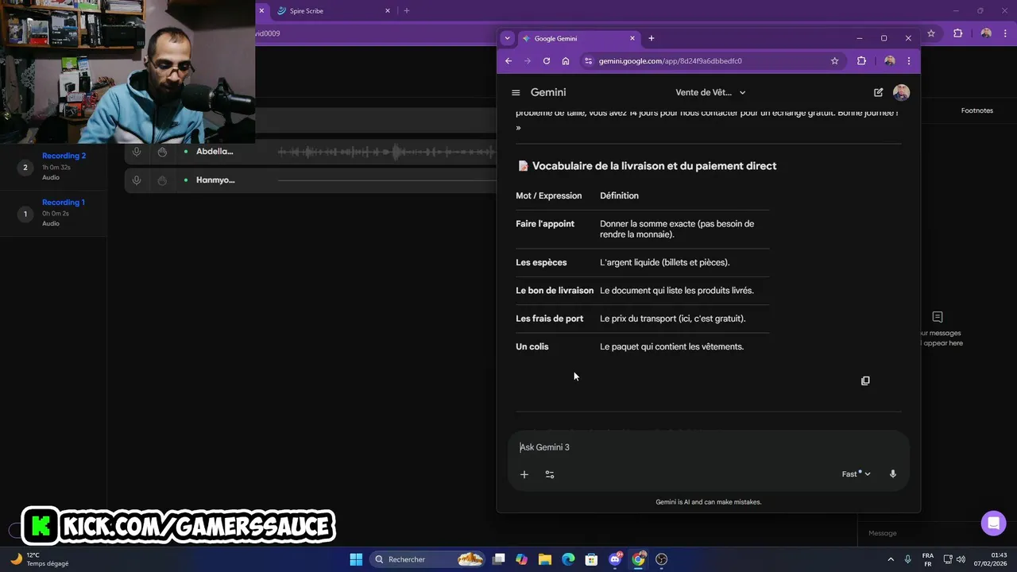Screen dimensions: 1017x572
Task: Start a new chat with the edit icon
Action: (878, 93)
